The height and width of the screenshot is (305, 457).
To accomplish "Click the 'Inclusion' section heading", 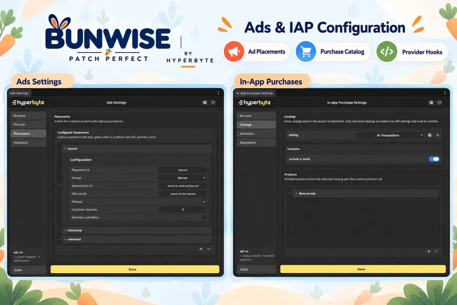I will point(293,149).
